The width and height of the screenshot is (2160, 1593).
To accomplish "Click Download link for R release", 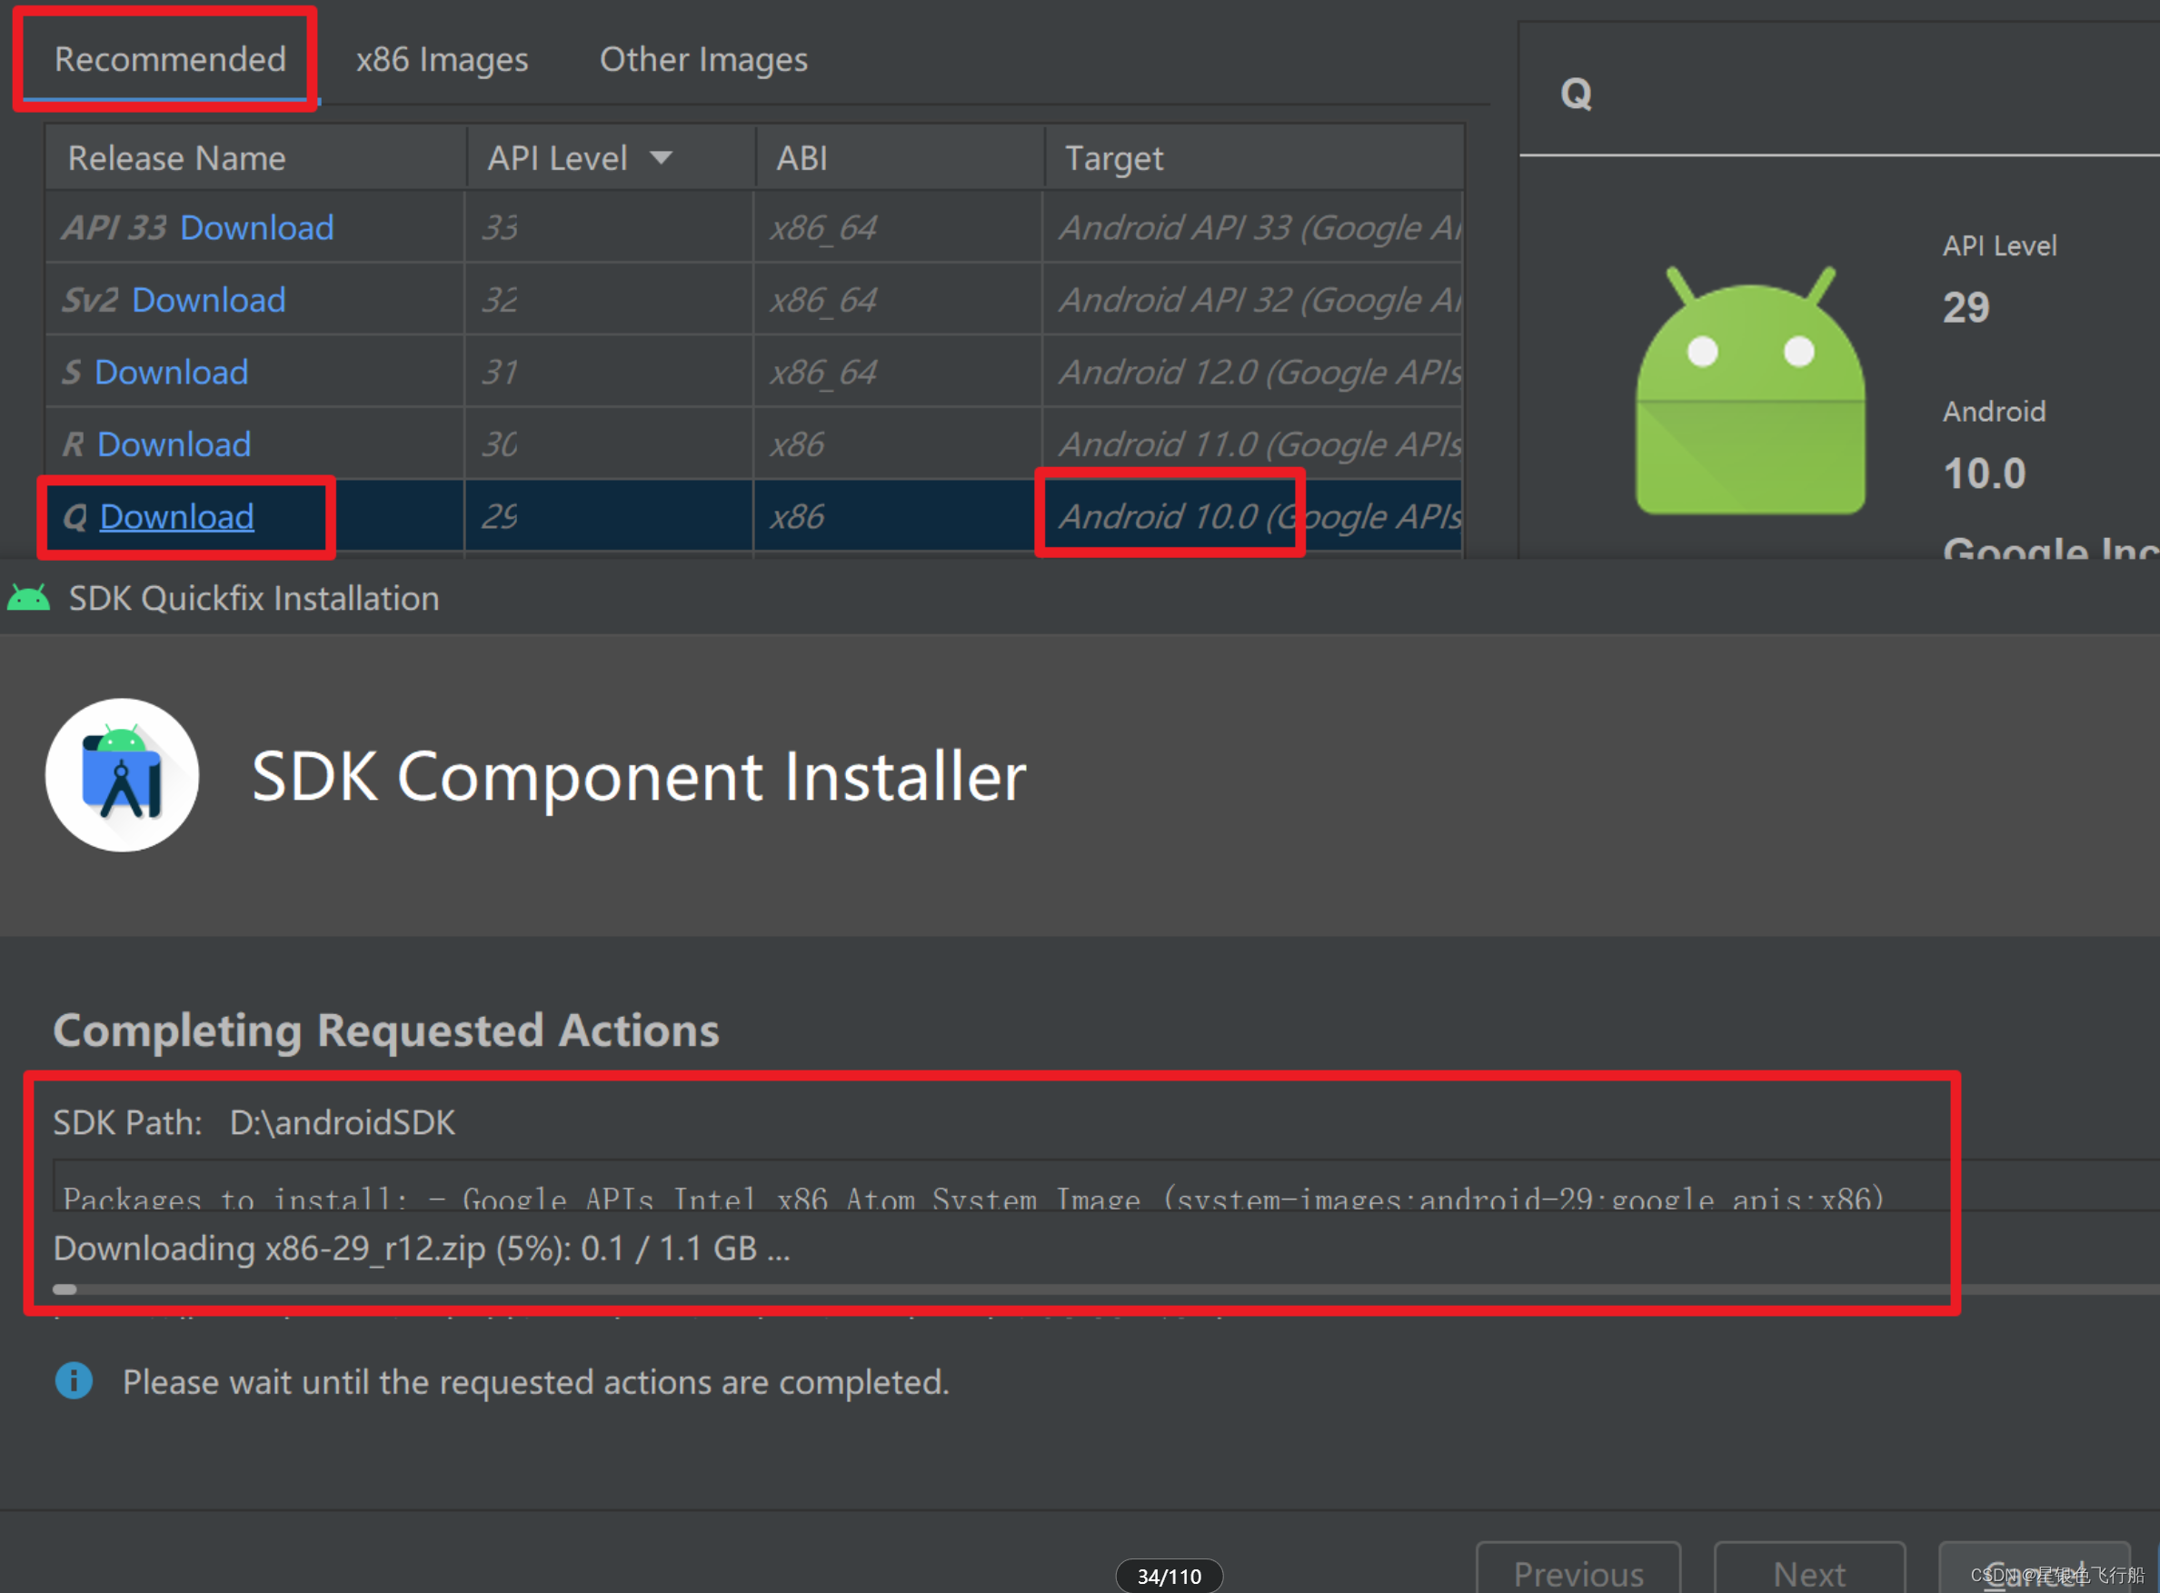I will (174, 444).
